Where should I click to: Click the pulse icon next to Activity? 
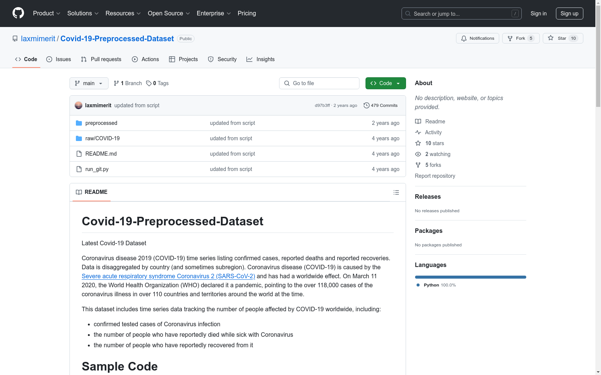click(x=418, y=132)
